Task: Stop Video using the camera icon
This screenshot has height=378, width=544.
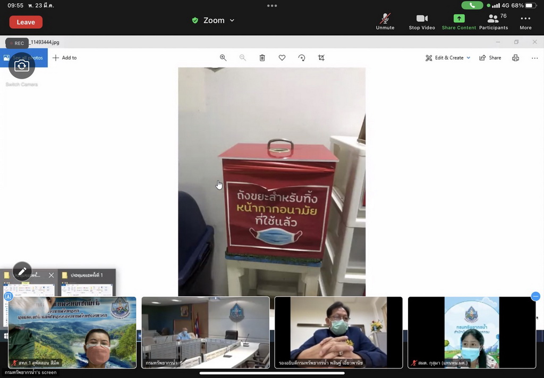Action: pyautogui.click(x=422, y=21)
